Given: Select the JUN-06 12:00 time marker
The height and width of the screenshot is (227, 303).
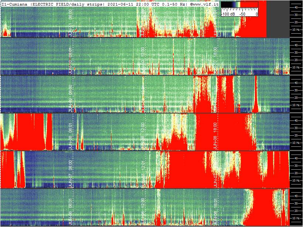Looking at the screenshot, I should click(142, 211).
